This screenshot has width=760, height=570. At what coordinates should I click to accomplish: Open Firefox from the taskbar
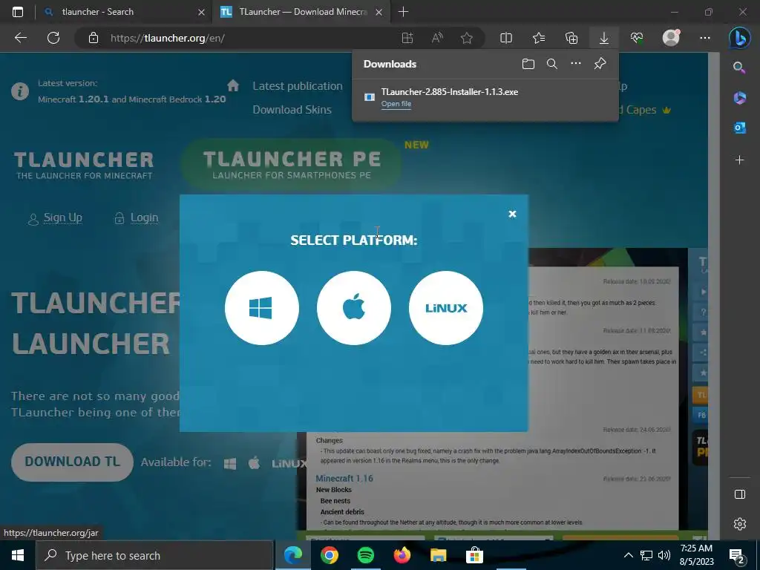coord(402,555)
